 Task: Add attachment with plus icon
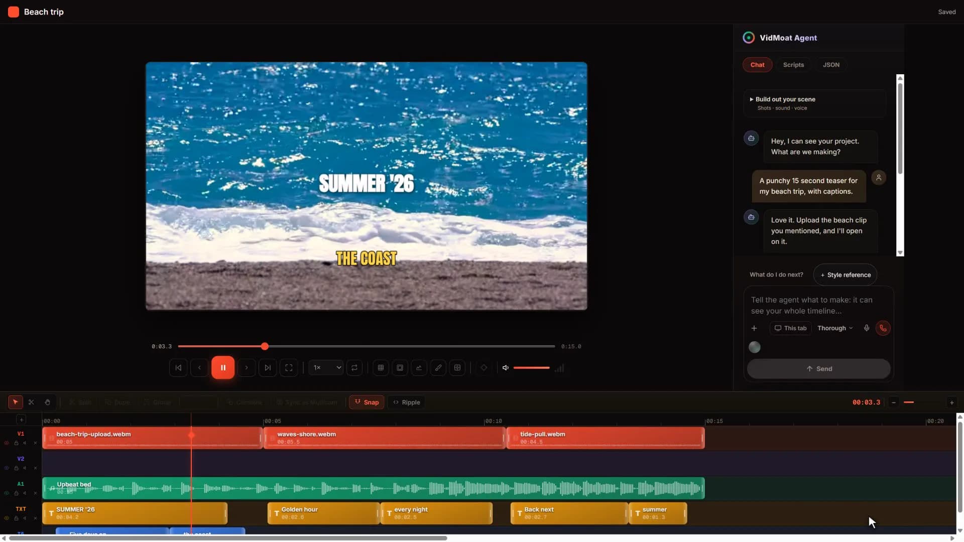[x=754, y=328]
